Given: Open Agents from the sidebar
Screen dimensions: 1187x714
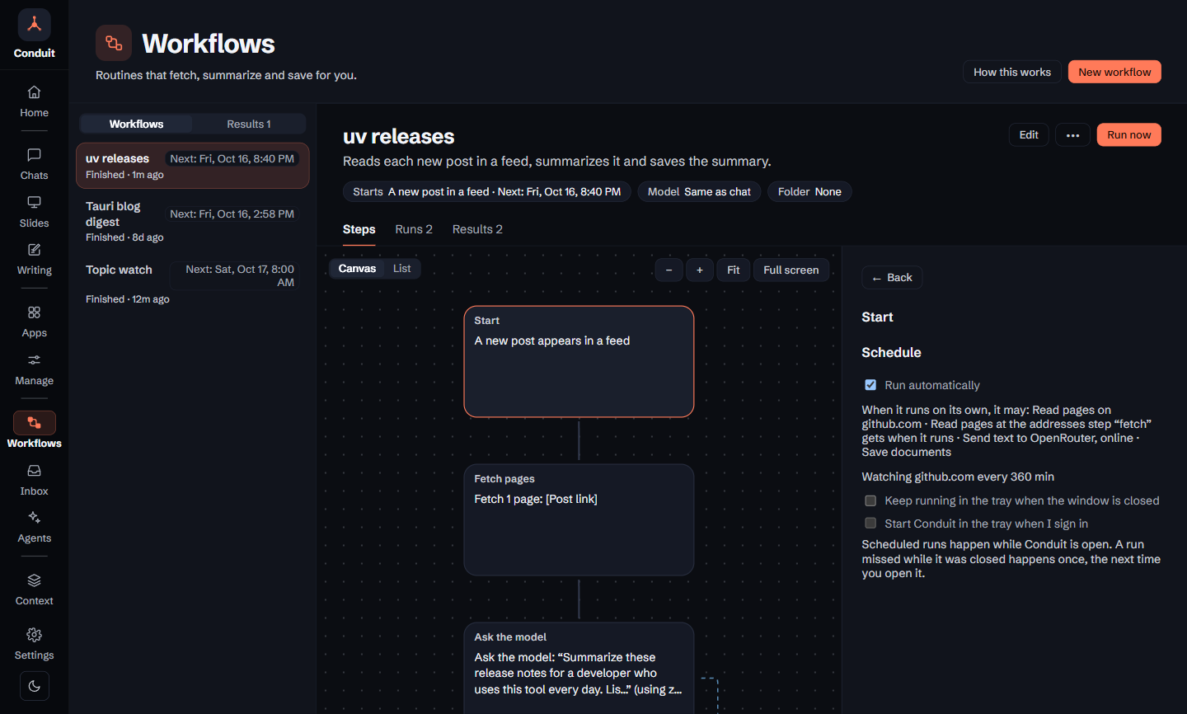Looking at the screenshot, I should coord(34,527).
